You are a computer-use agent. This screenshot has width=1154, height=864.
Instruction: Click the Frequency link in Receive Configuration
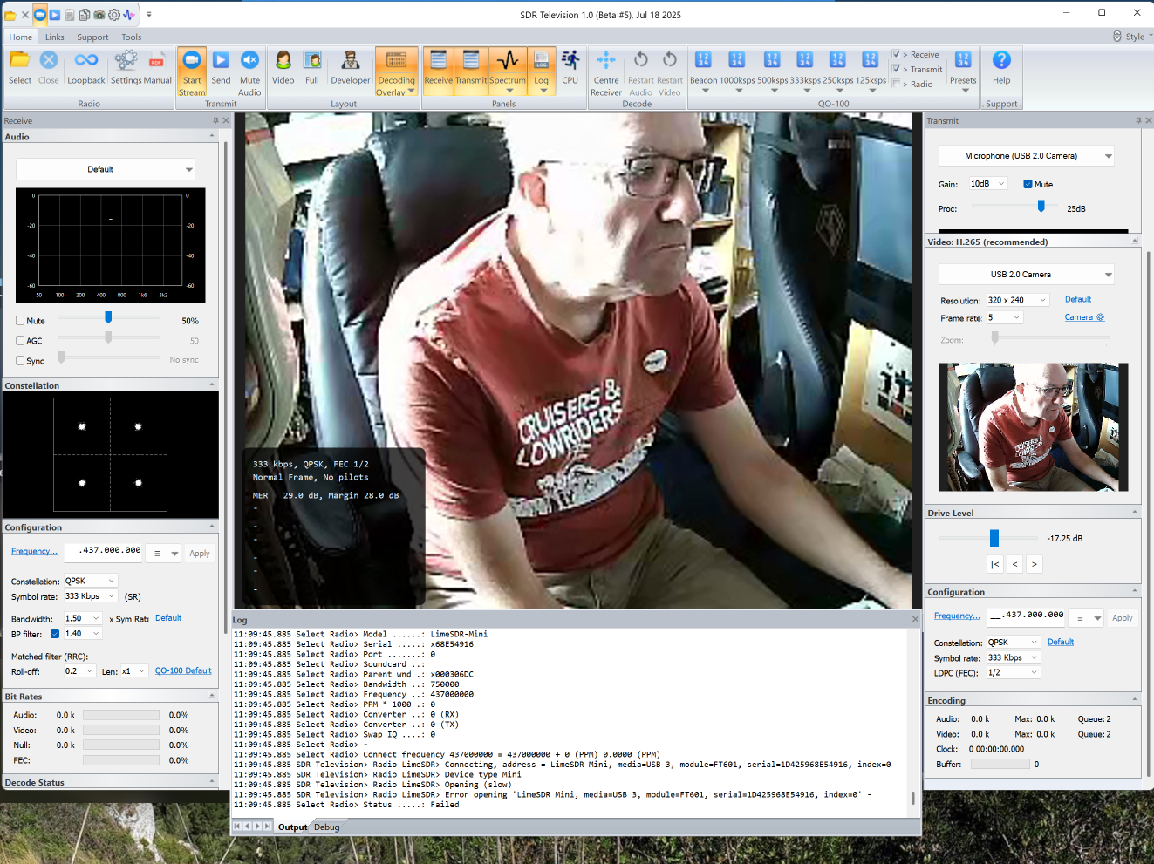click(34, 551)
